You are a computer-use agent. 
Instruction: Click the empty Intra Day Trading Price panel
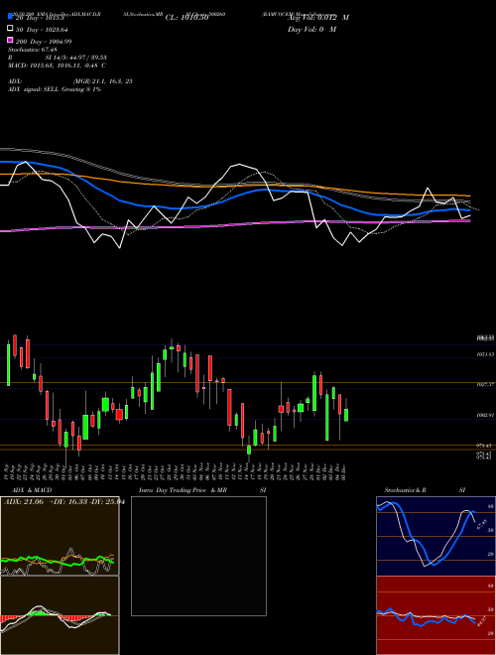(198, 556)
